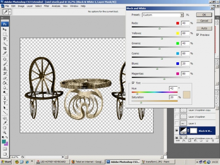Image resolution: width=220 pixels, height=165 pixels.
Task: Select the Slice tool
Action: tap(5, 53)
